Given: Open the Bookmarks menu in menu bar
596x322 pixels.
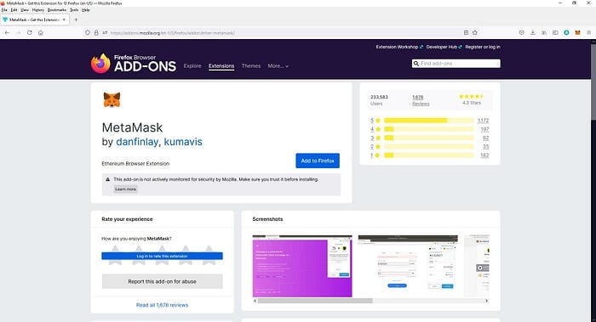Looking at the screenshot, I should tap(57, 10).
